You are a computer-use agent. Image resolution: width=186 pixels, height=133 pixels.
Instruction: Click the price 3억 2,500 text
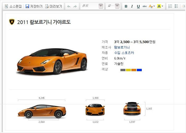[x=122, y=42]
